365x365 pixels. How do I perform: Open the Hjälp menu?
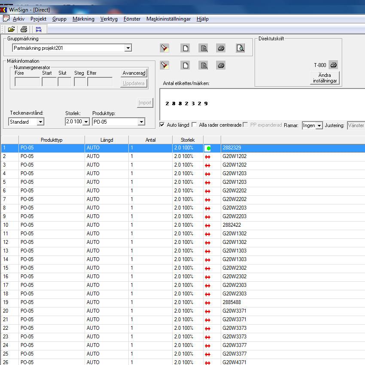tap(203, 19)
